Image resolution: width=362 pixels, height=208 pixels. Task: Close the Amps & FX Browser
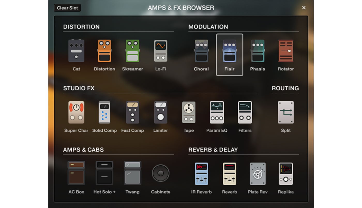[x=304, y=8]
